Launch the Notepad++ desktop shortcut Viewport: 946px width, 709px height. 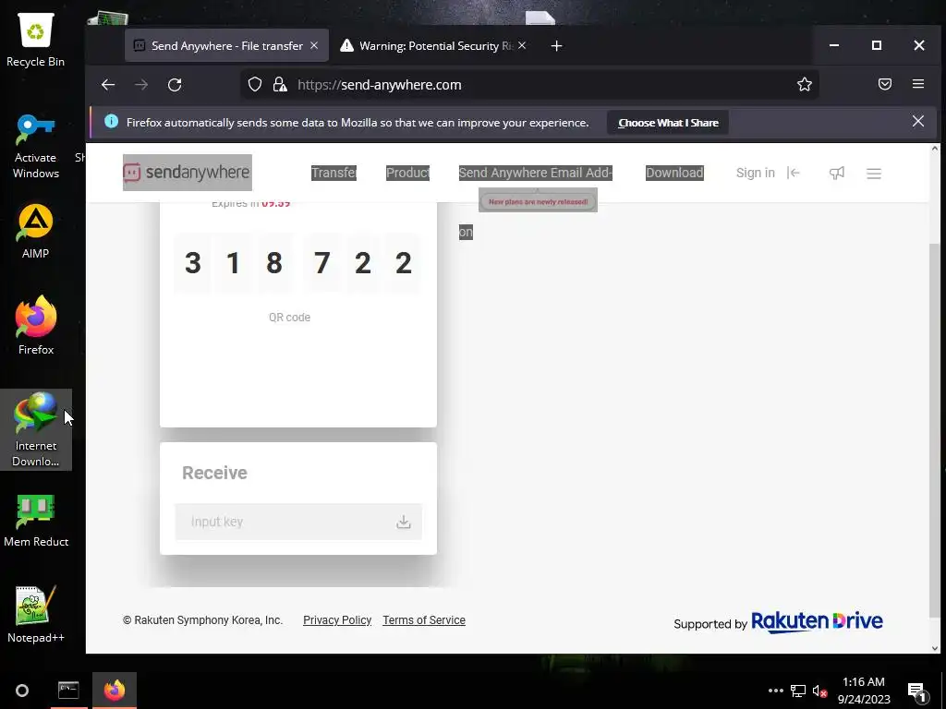(x=36, y=614)
